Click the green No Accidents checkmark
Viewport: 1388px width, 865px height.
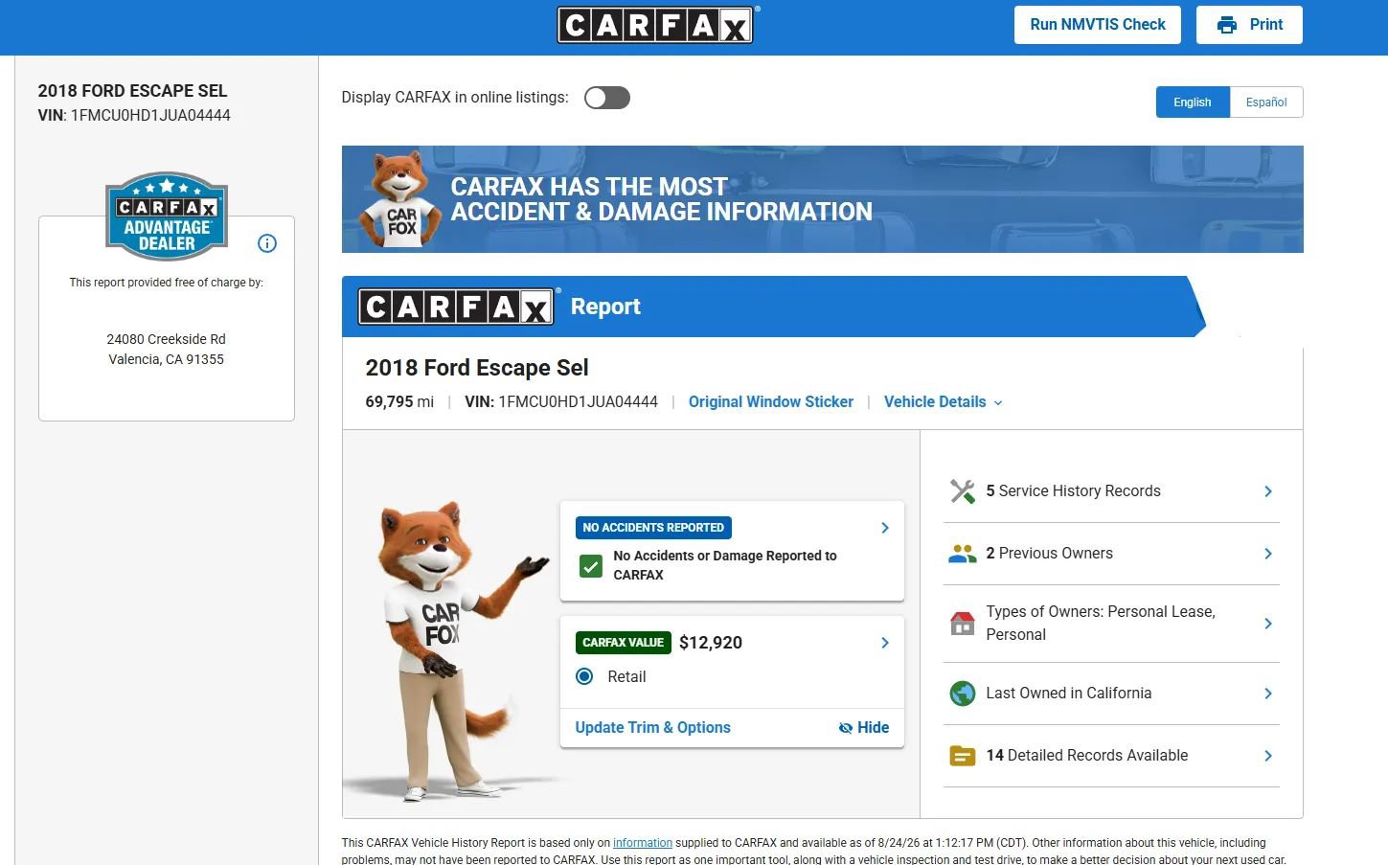[591, 566]
